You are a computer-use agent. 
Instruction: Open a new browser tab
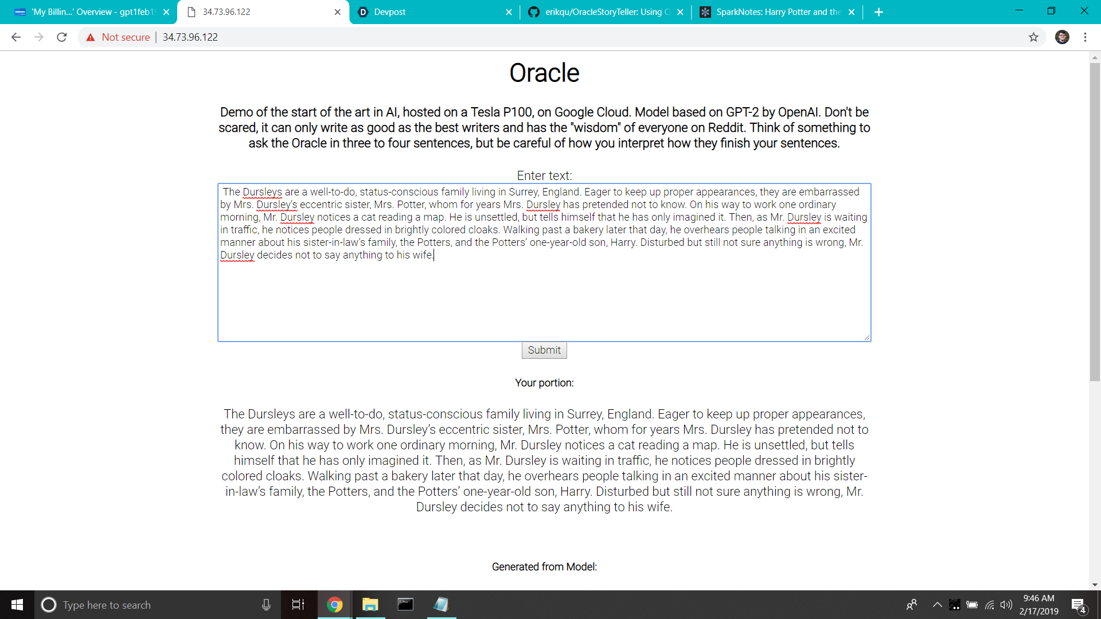(879, 12)
